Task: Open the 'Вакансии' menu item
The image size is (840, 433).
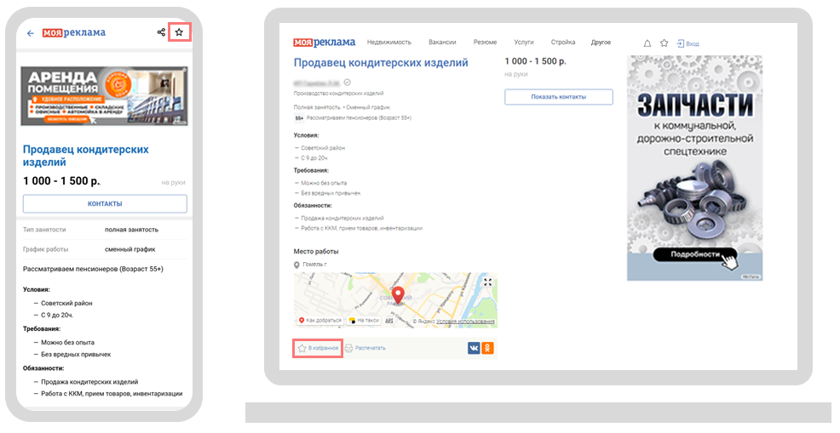Action: click(442, 43)
